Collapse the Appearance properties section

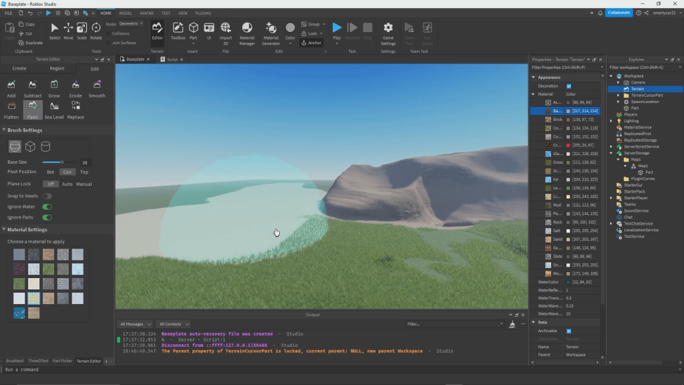click(x=534, y=78)
